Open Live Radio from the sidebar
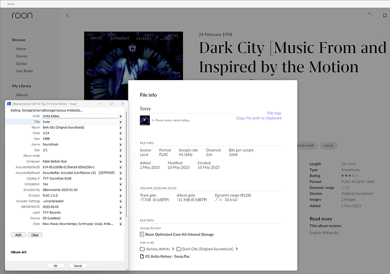Image resolution: width=390 pixels, height=274 pixels. tap(25, 72)
